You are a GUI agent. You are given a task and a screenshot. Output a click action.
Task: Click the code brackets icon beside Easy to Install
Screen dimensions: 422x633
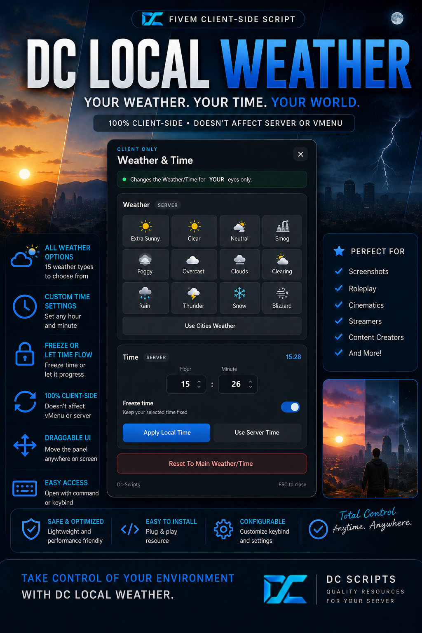[x=130, y=529]
